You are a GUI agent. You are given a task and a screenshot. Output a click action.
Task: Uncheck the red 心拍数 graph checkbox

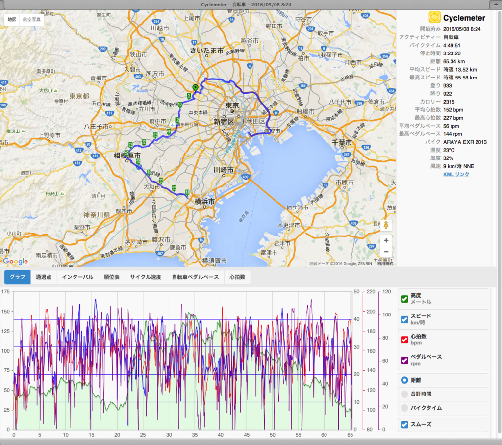point(404,340)
